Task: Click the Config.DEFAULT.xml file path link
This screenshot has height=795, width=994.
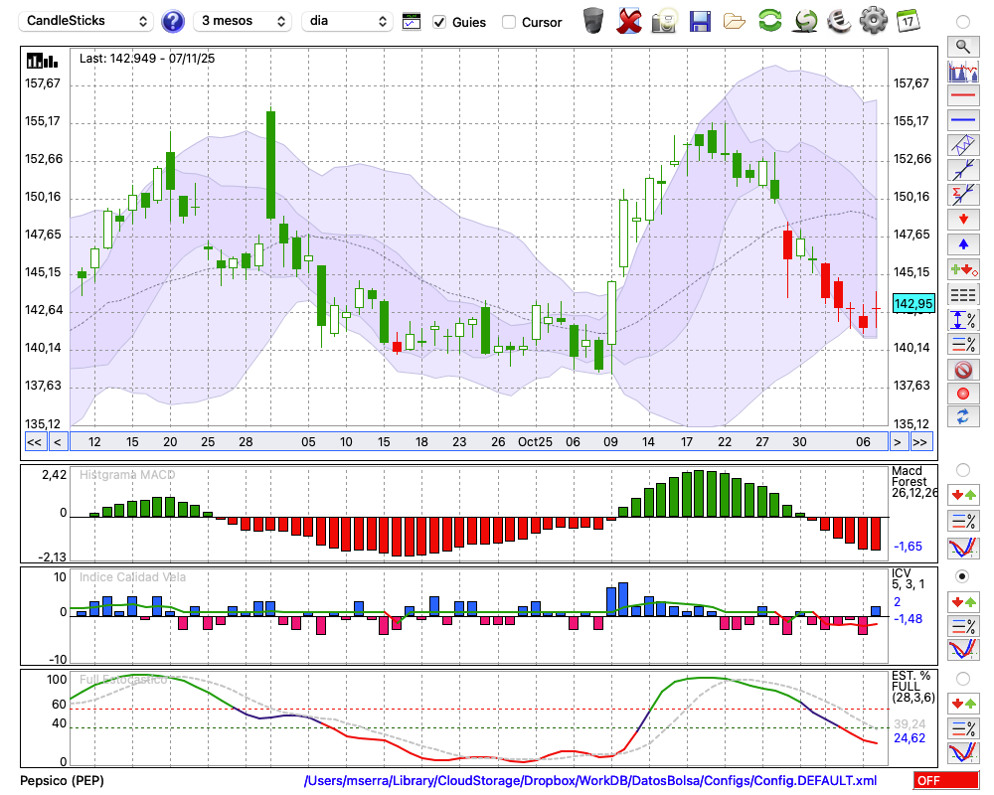Action: tap(590, 780)
